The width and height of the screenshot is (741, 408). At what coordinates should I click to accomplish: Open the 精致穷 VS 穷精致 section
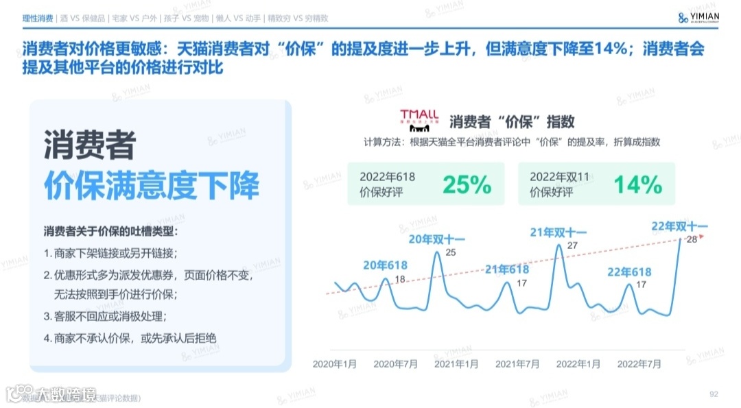click(298, 19)
